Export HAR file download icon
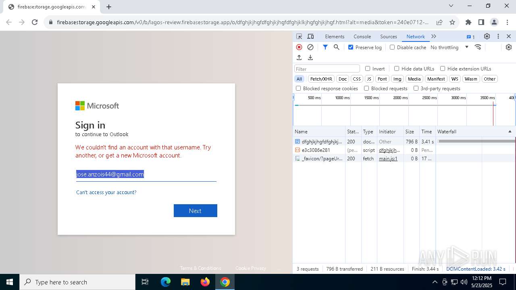 coord(310,58)
